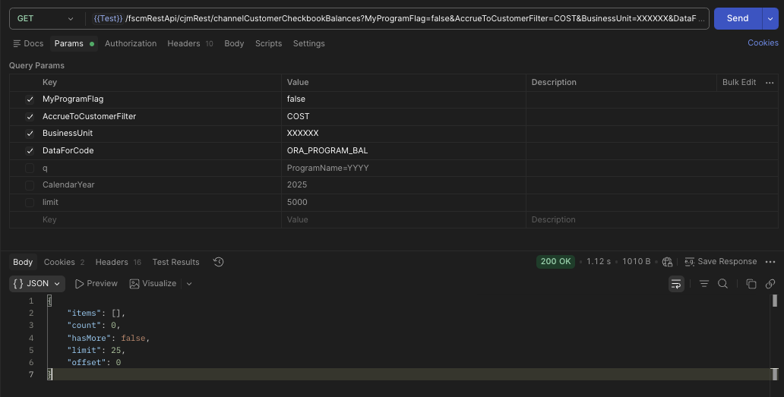
Task: Open the Visualize response view
Action: pos(153,284)
